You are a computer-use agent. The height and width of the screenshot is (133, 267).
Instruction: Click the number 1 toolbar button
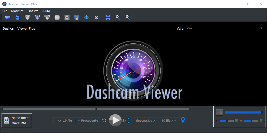[57, 17]
